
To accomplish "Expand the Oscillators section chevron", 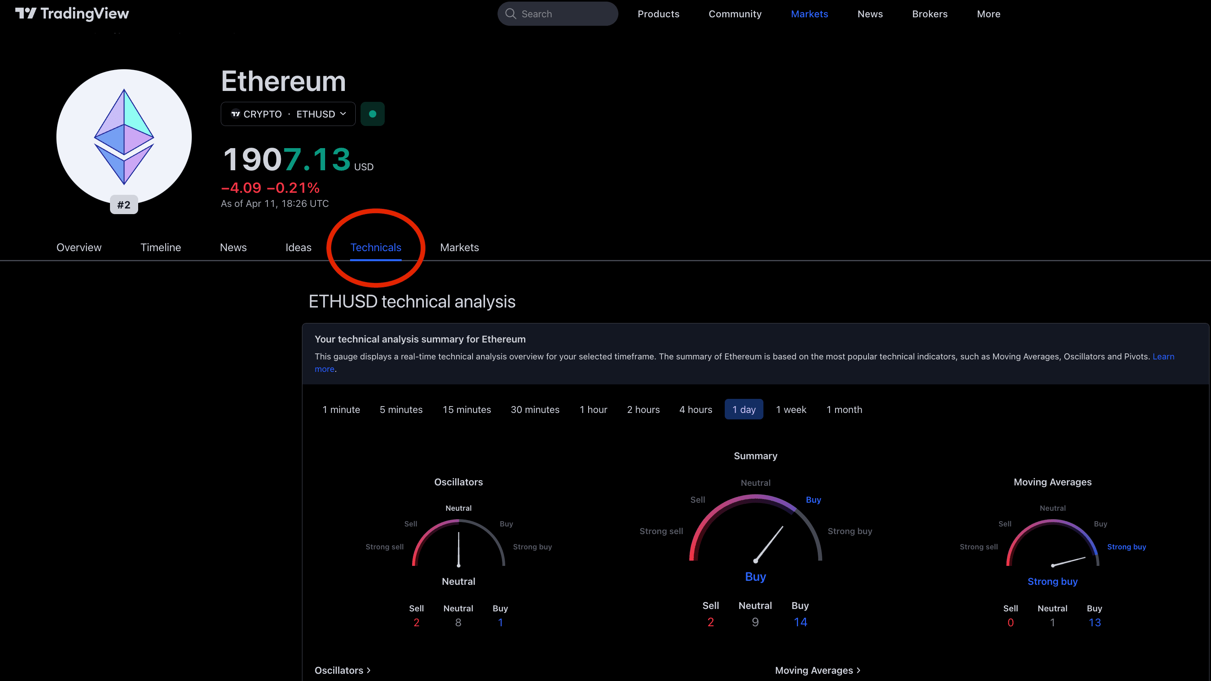I will pyautogui.click(x=369, y=670).
